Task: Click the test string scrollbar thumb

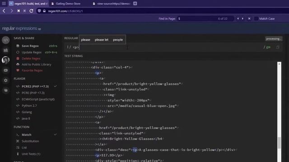Action: (x=279, y=143)
